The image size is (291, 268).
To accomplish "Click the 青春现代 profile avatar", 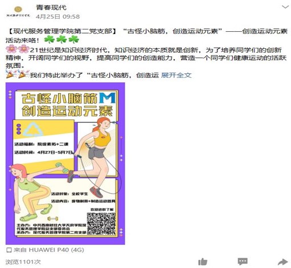I will tap(18, 11).
